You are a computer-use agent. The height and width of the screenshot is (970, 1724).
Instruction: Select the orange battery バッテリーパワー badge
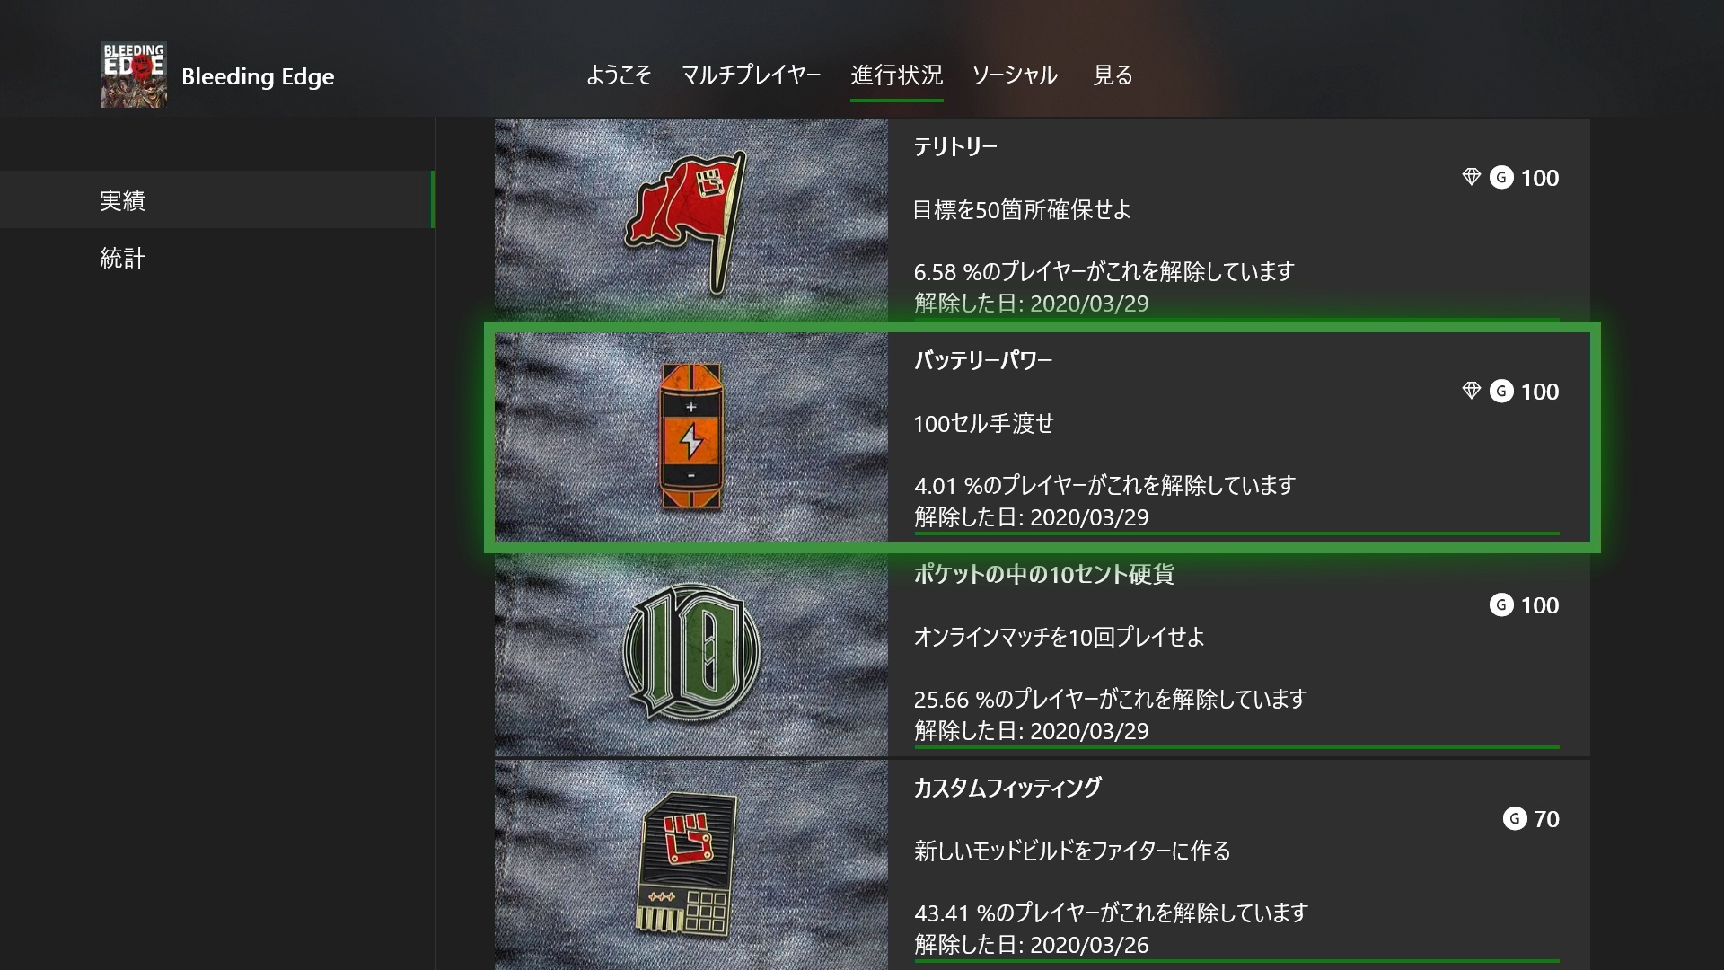(x=690, y=437)
